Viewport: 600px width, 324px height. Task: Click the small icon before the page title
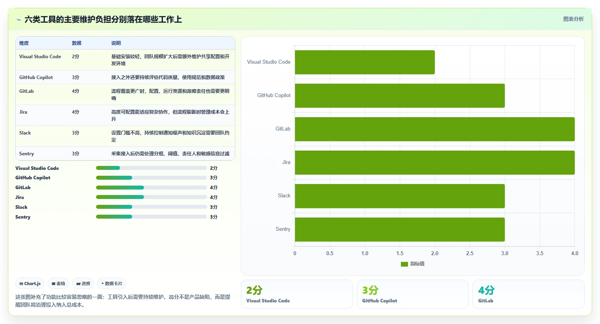point(18,20)
